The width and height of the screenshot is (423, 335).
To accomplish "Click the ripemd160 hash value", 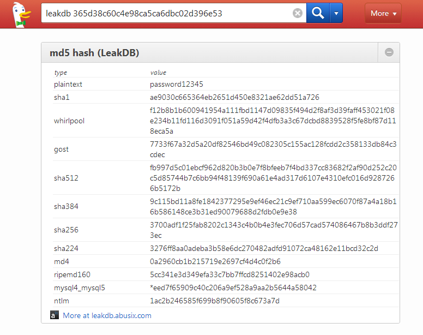I will (x=229, y=274).
